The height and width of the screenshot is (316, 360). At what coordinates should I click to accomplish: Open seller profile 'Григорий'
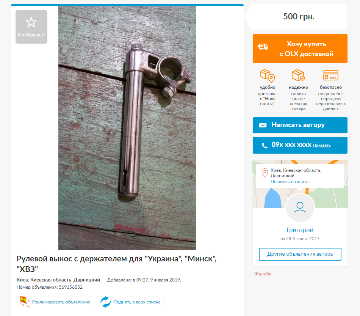300,230
